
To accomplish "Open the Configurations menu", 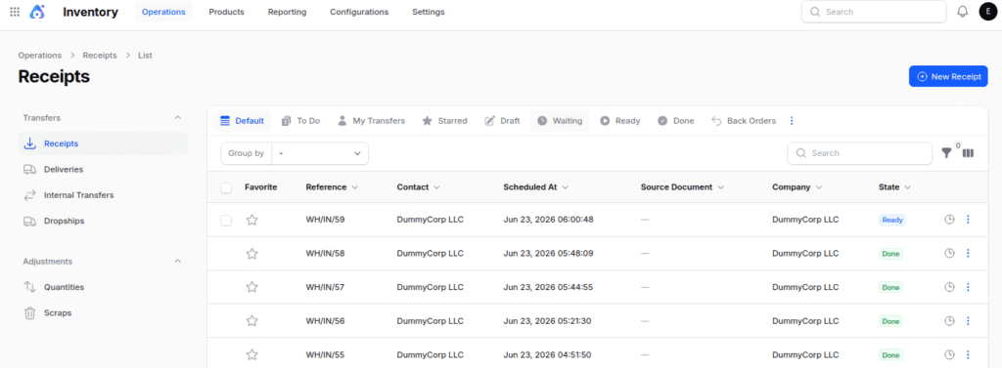I will click(x=359, y=12).
